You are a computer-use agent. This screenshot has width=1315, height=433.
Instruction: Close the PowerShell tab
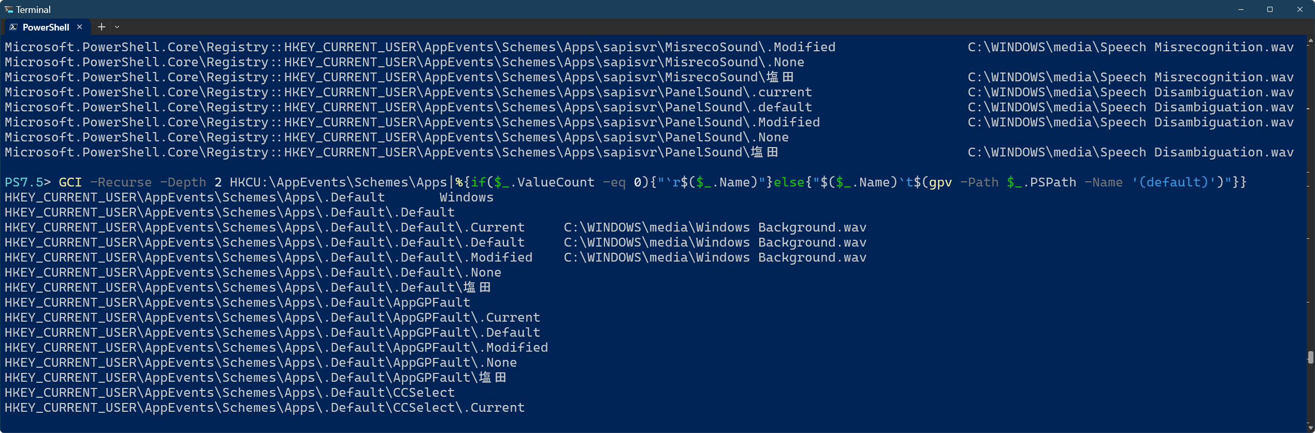[x=79, y=27]
